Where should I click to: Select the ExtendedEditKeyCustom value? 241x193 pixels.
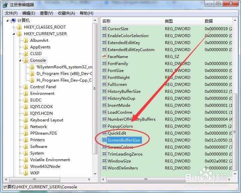point(131,49)
